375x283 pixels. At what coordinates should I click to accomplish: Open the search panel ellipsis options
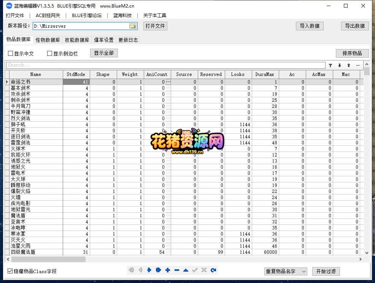click(358, 65)
